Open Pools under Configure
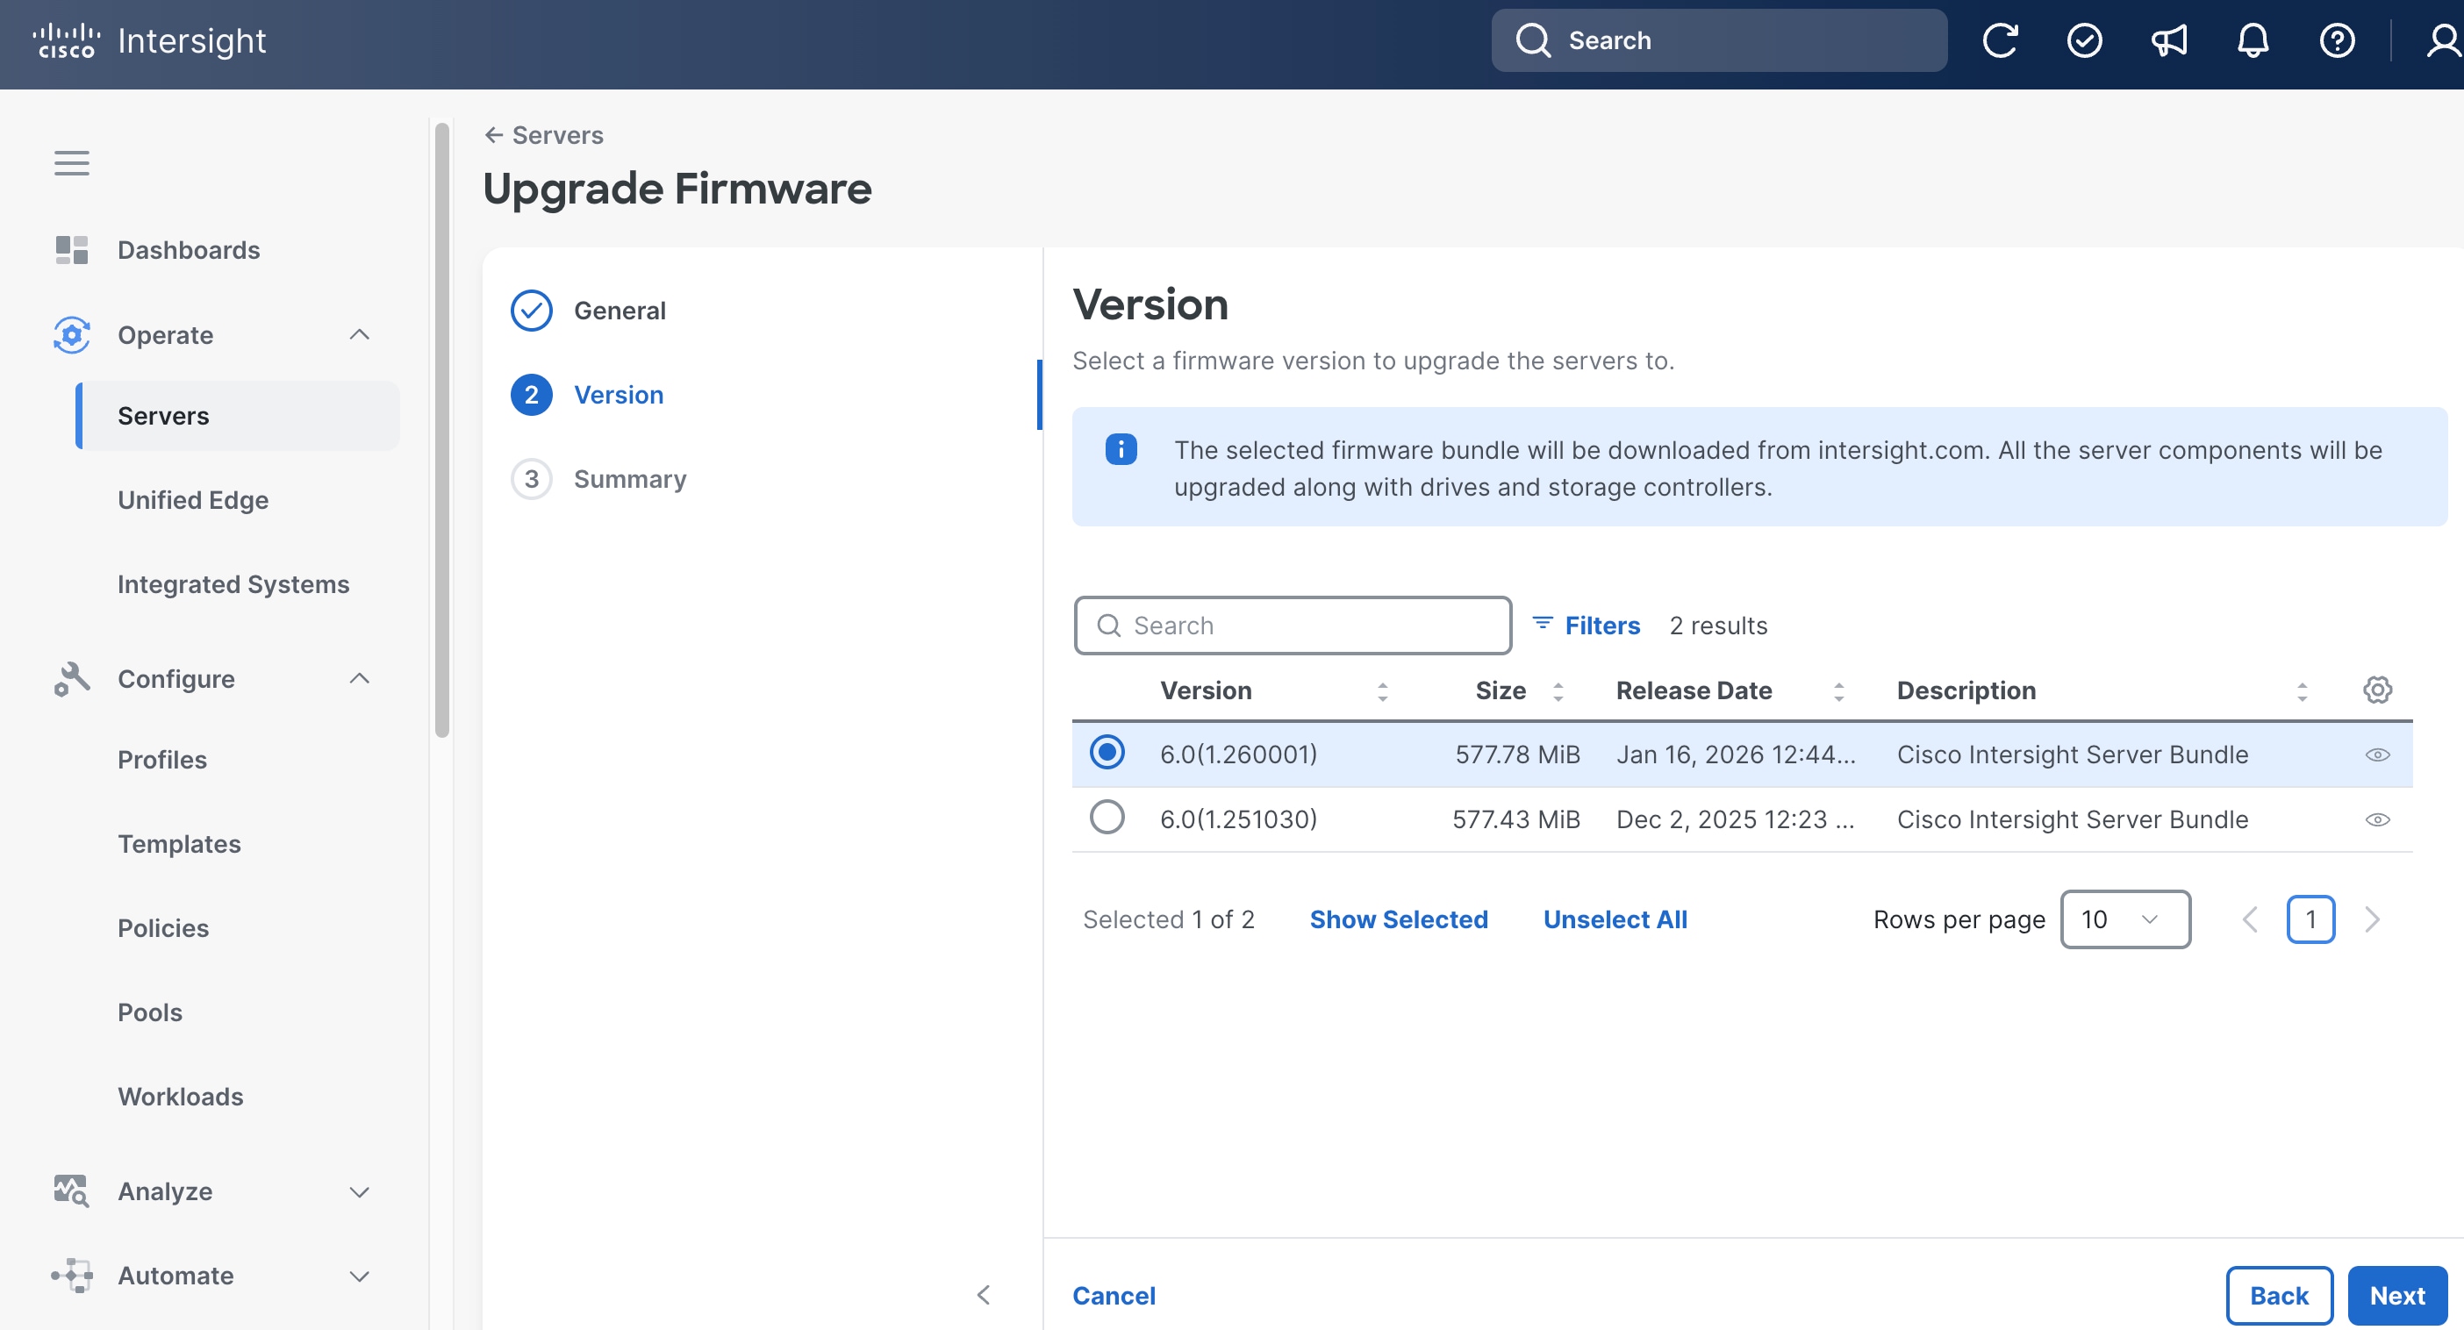This screenshot has height=1330, width=2464. pos(149,1012)
